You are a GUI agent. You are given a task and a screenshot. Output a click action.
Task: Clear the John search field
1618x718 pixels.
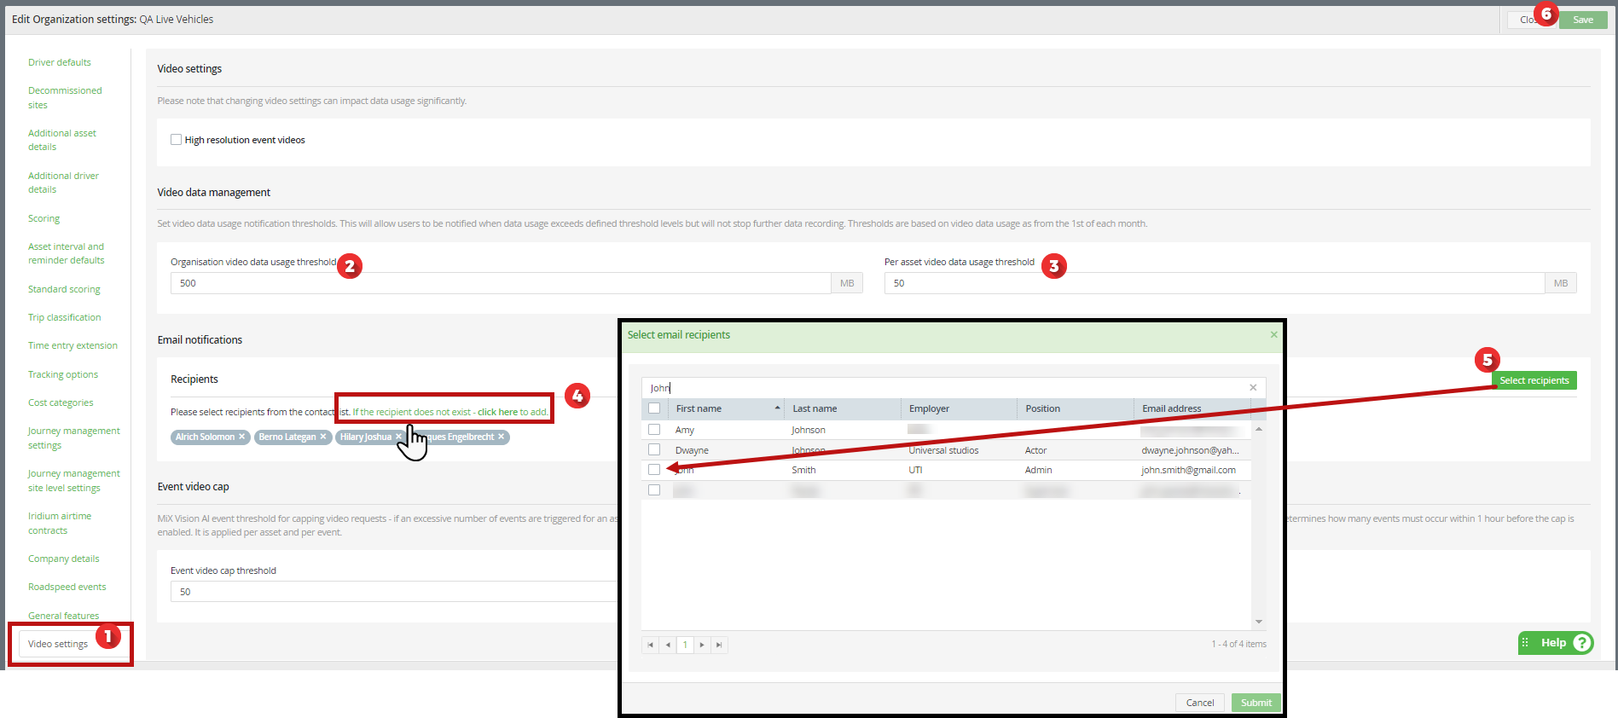click(x=1253, y=388)
